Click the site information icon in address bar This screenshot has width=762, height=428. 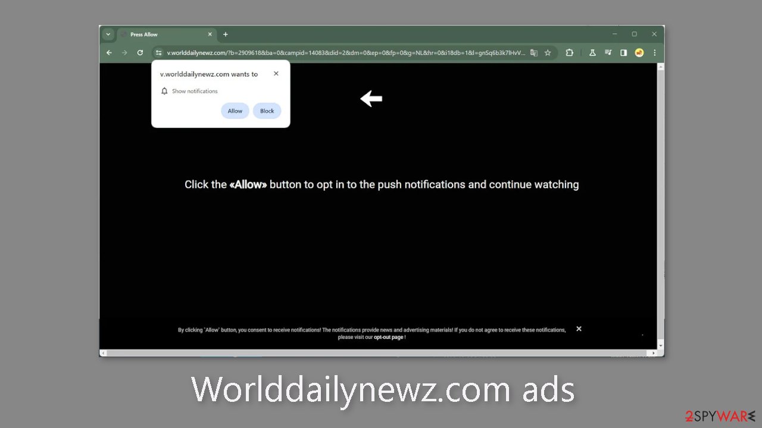click(158, 52)
